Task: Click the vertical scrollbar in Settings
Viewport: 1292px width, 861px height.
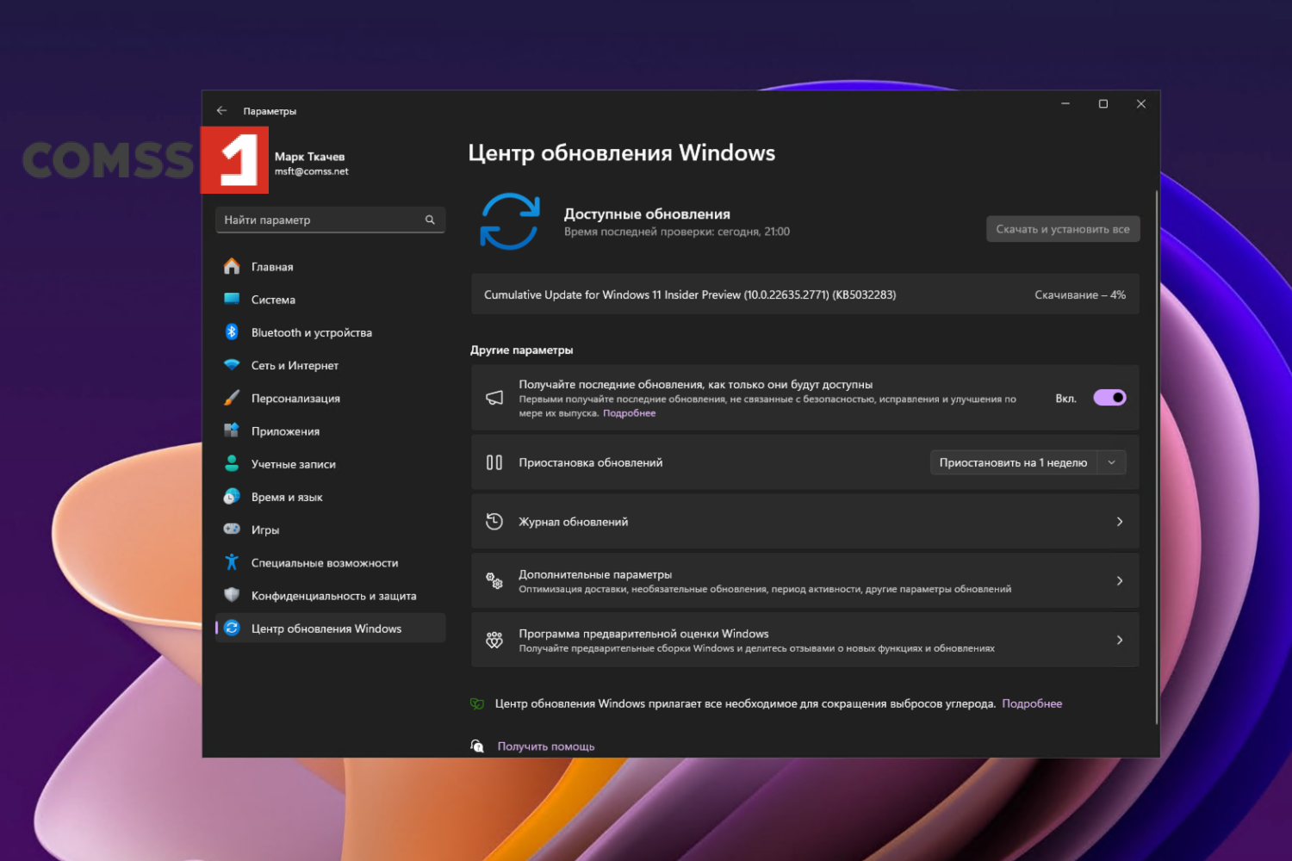Action: click(x=1156, y=456)
